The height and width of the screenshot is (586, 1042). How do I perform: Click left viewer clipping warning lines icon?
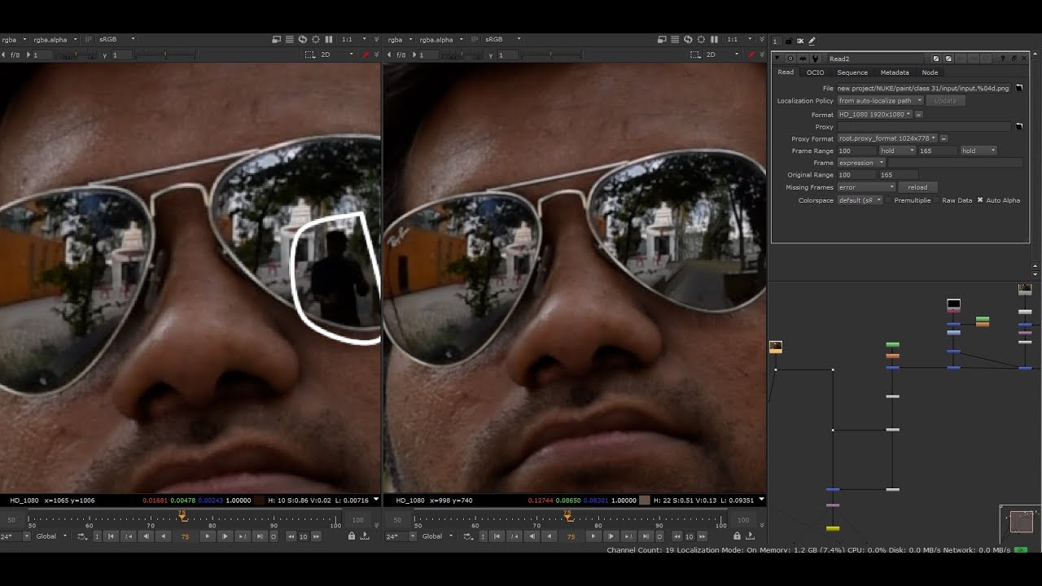point(289,39)
